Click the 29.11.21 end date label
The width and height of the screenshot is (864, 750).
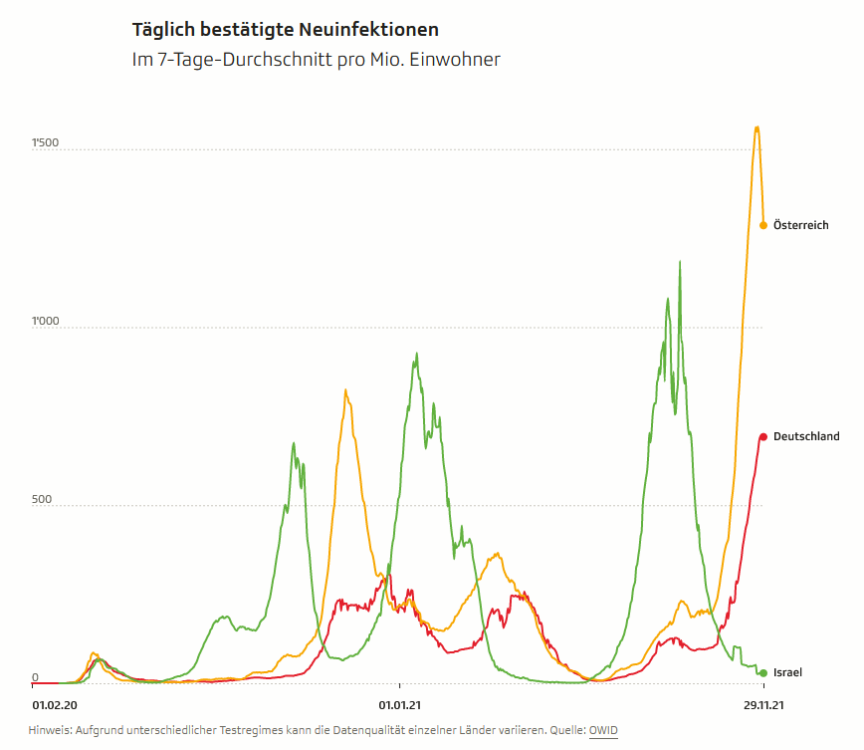click(763, 704)
